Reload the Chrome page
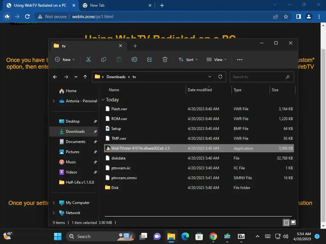The width and height of the screenshot is (326, 244). (x=27, y=17)
